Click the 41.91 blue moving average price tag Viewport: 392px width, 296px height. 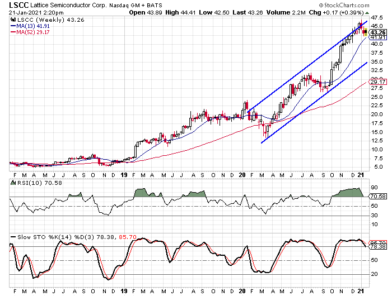tap(378, 37)
